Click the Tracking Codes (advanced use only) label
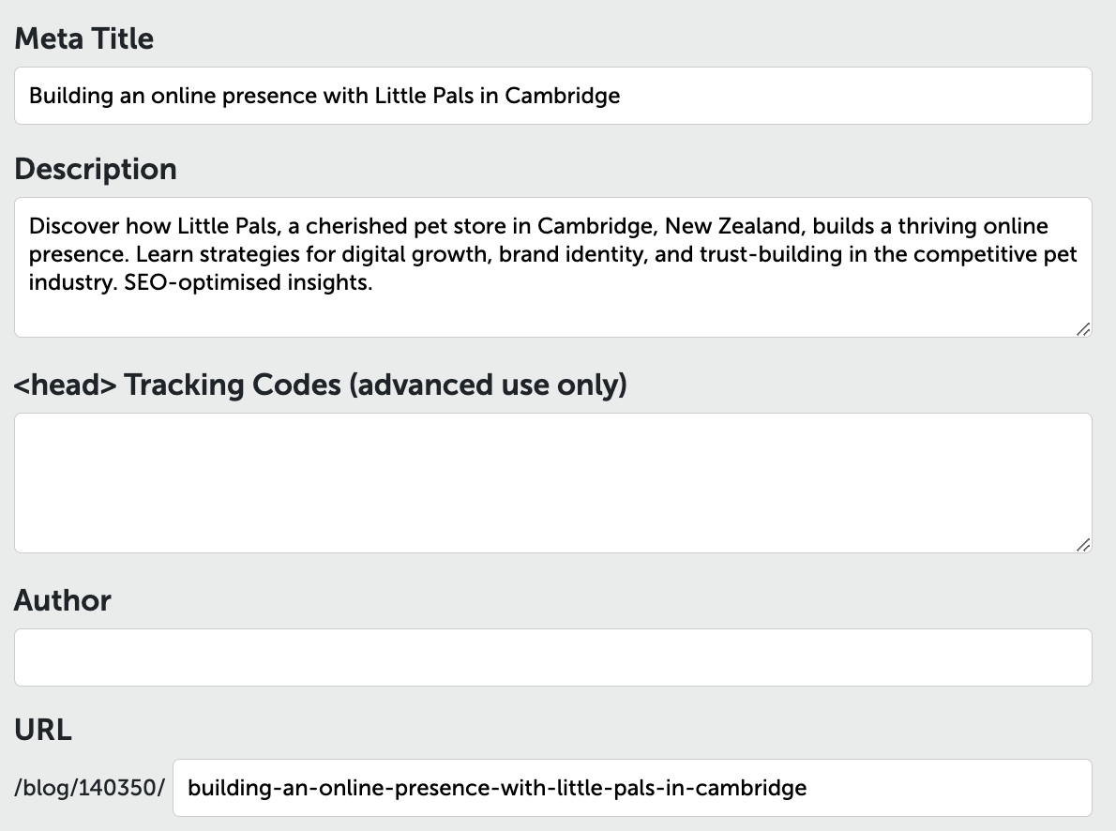The width and height of the screenshot is (1116, 831). pyautogui.click(x=321, y=385)
